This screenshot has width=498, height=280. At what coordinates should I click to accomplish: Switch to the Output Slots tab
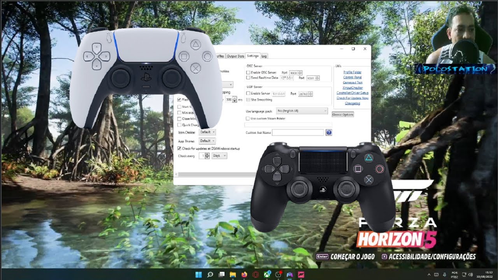(235, 56)
